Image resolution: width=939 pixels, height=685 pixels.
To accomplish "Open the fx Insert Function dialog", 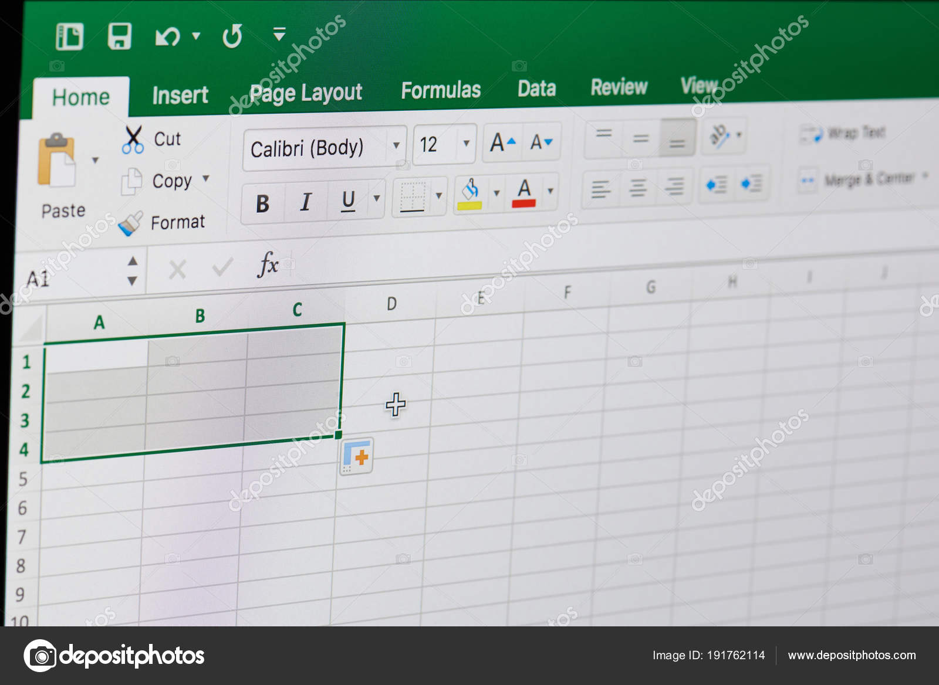I will tap(268, 265).
